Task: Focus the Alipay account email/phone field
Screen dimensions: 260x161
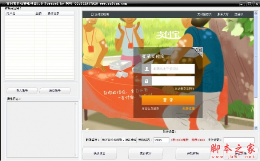Action: pyautogui.click(x=173, y=69)
